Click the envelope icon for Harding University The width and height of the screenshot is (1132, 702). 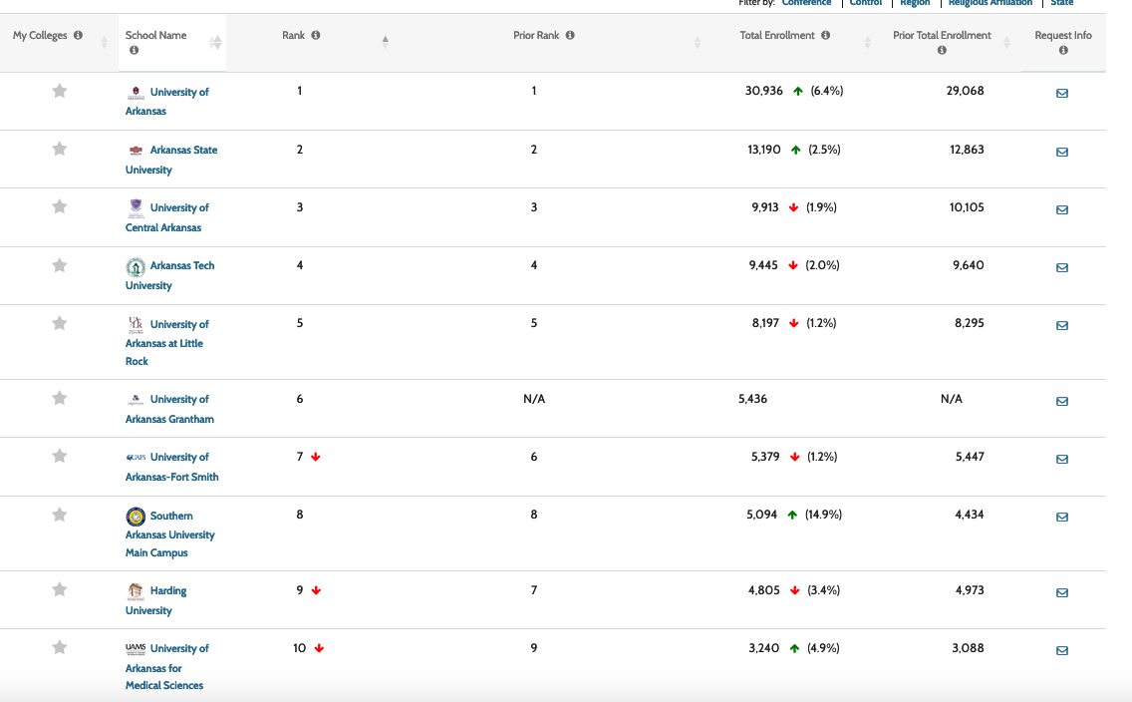[1061, 592]
